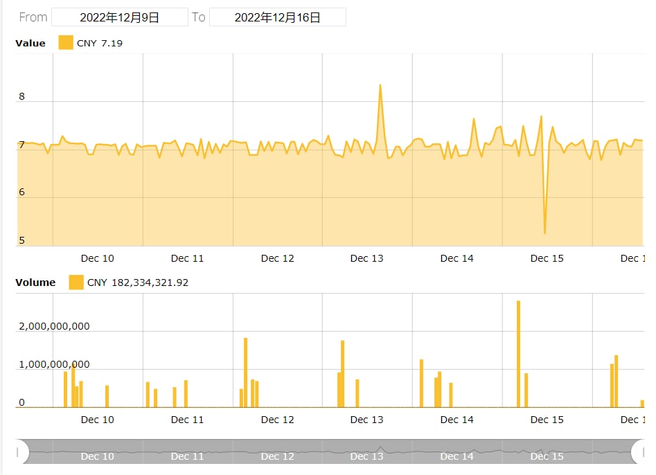Toggle the Volume series orange legend swatch
This screenshot has height=475, width=656.
76,283
